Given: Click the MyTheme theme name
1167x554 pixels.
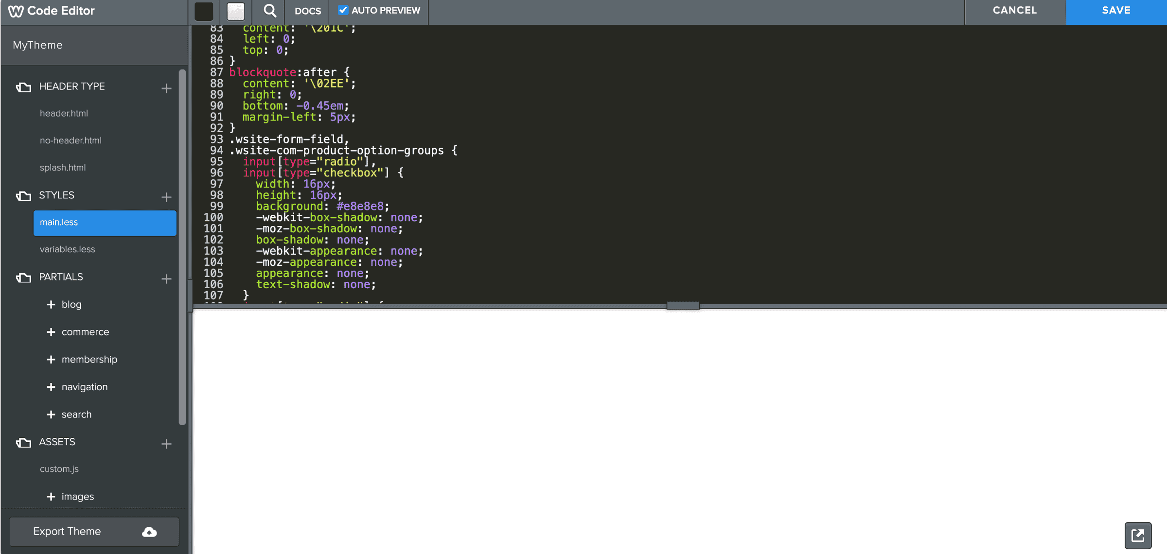Looking at the screenshot, I should pyautogui.click(x=37, y=45).
